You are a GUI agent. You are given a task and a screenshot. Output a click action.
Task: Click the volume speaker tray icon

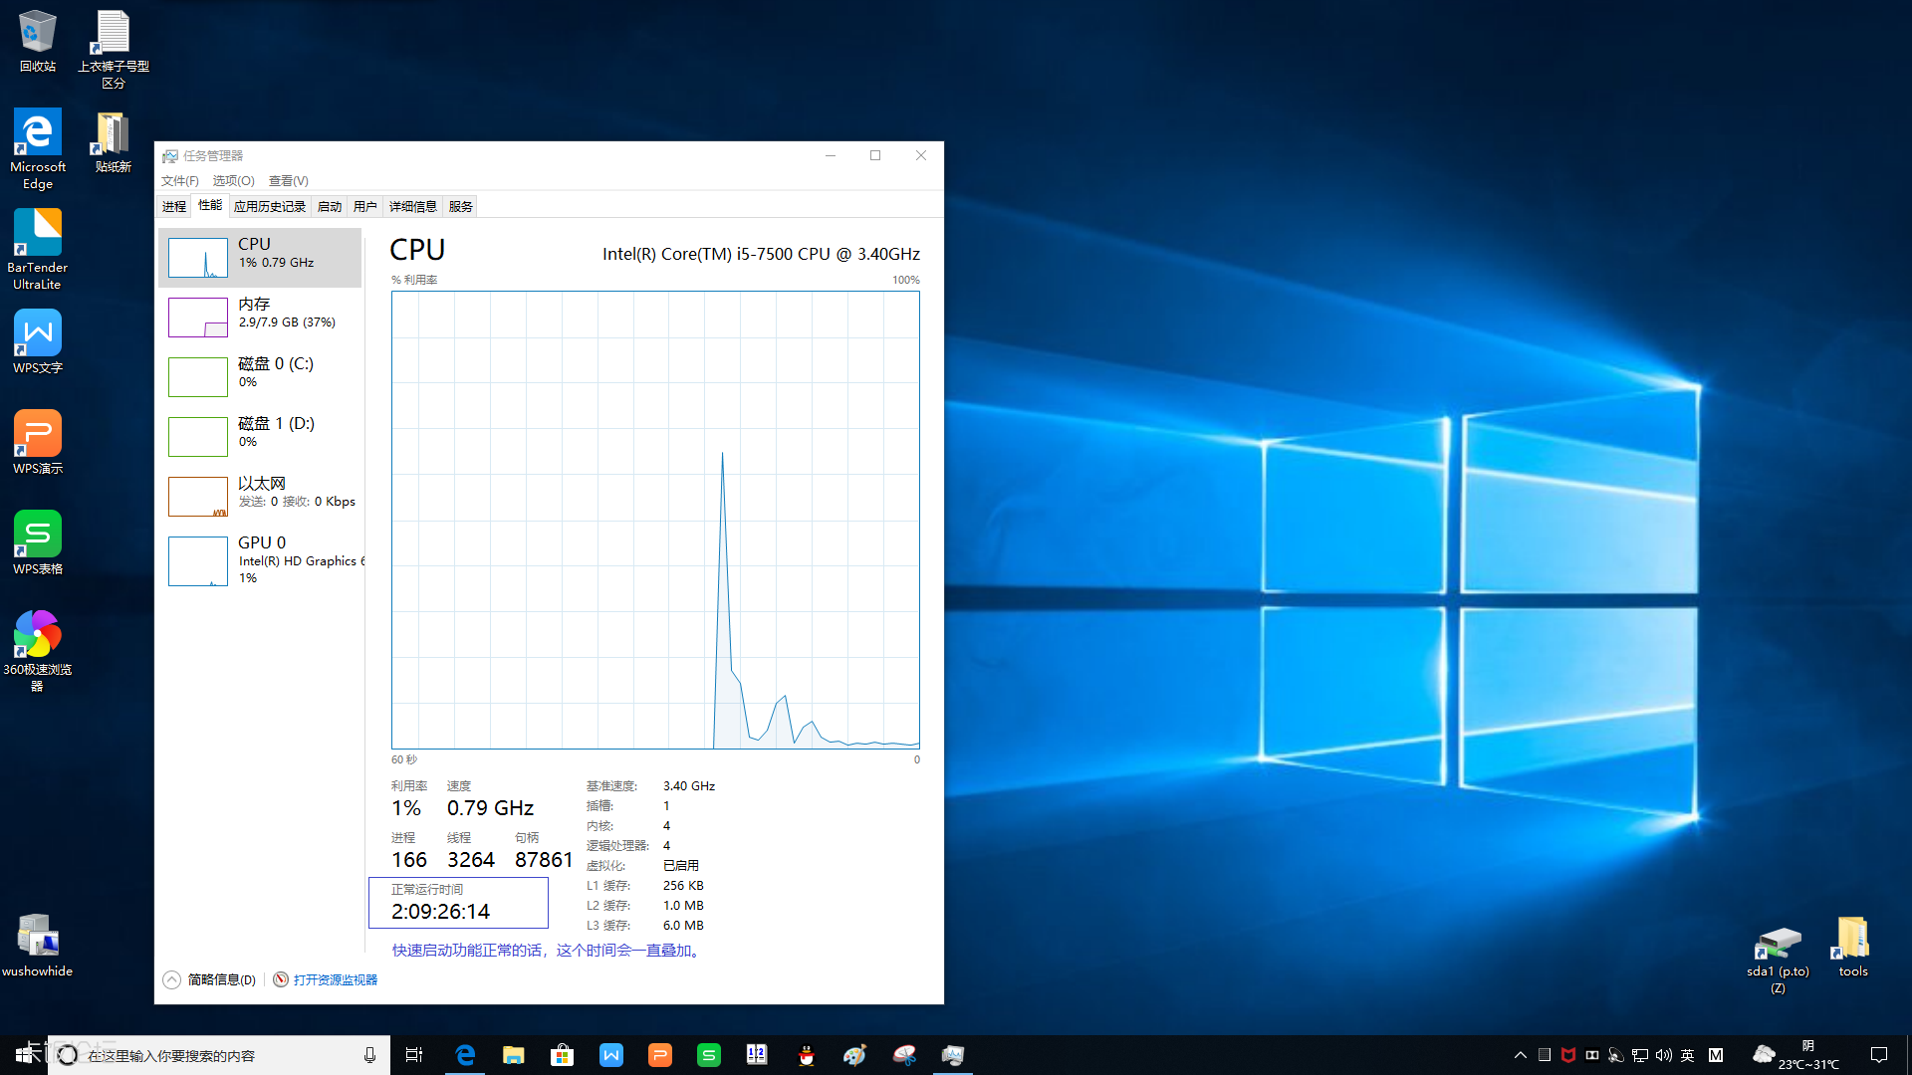click(x=1664, y=1055)
